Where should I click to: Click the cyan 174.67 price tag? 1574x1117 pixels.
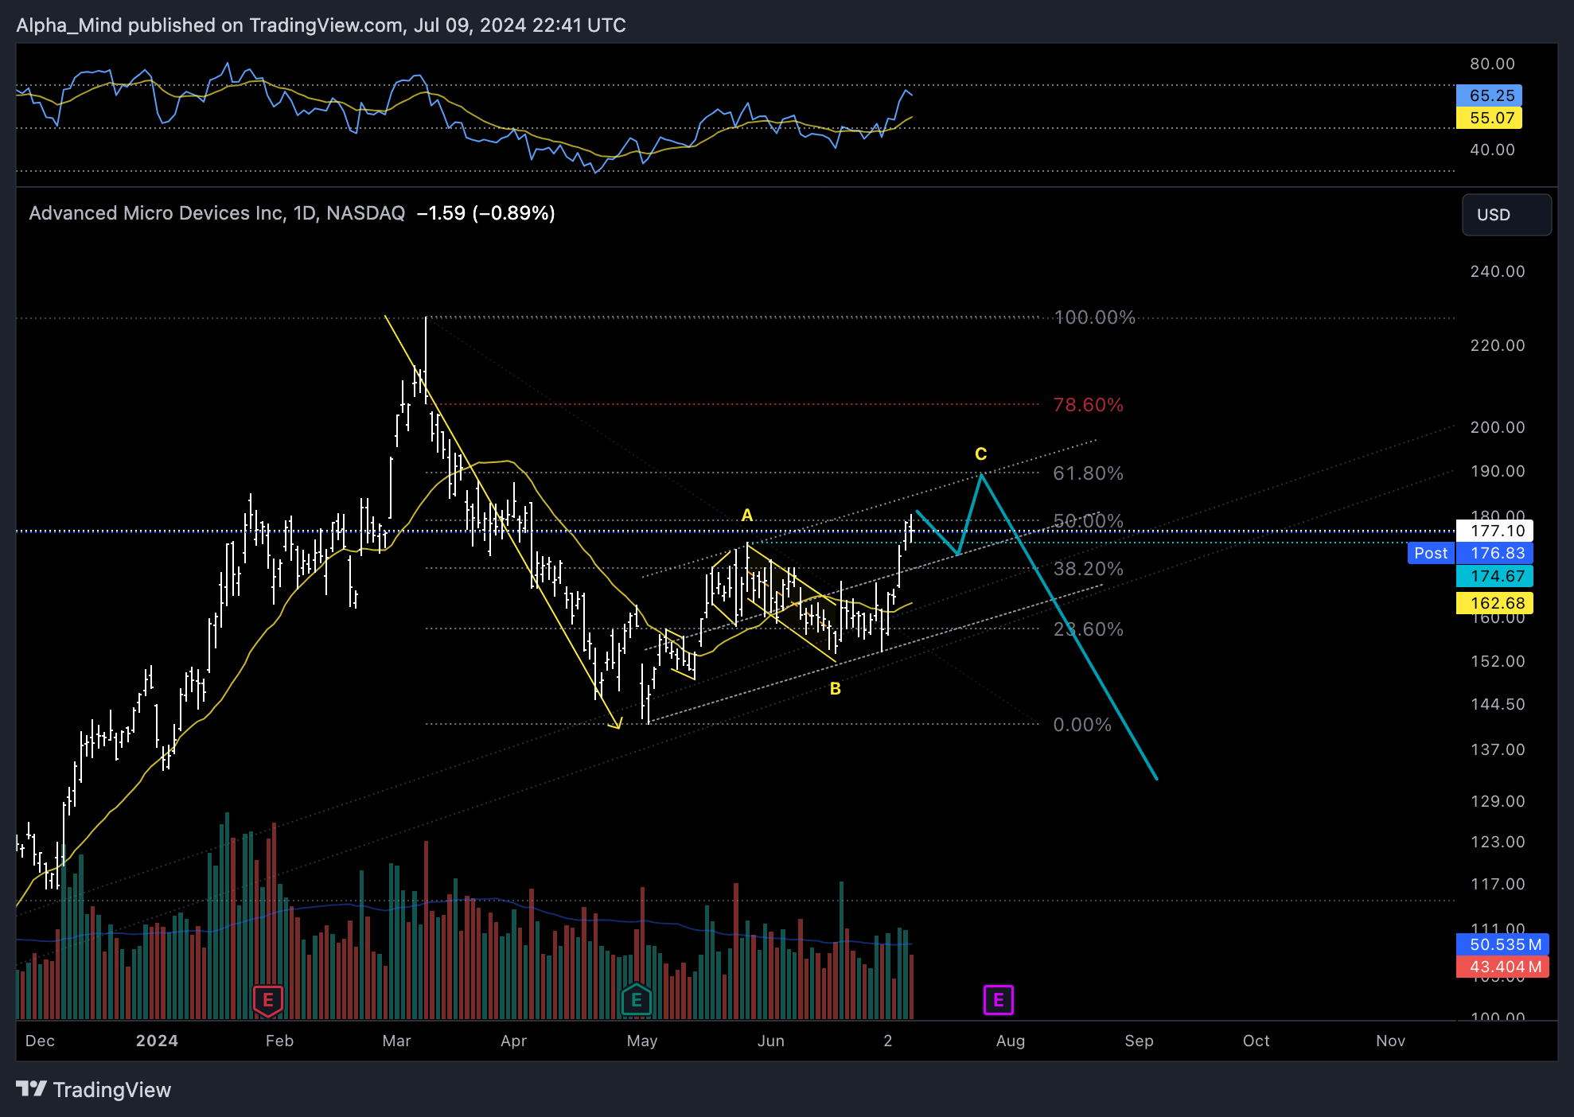click(1494, 576)
